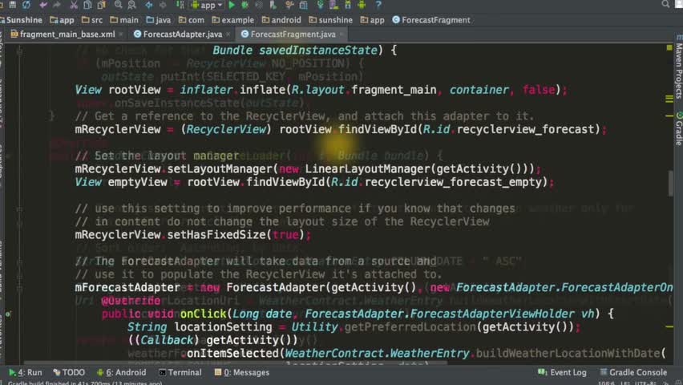The width and height of the screenshot is (683, 385).
Task: Click the Synchronize toolbar icon
Action: (x=26, y=5)
